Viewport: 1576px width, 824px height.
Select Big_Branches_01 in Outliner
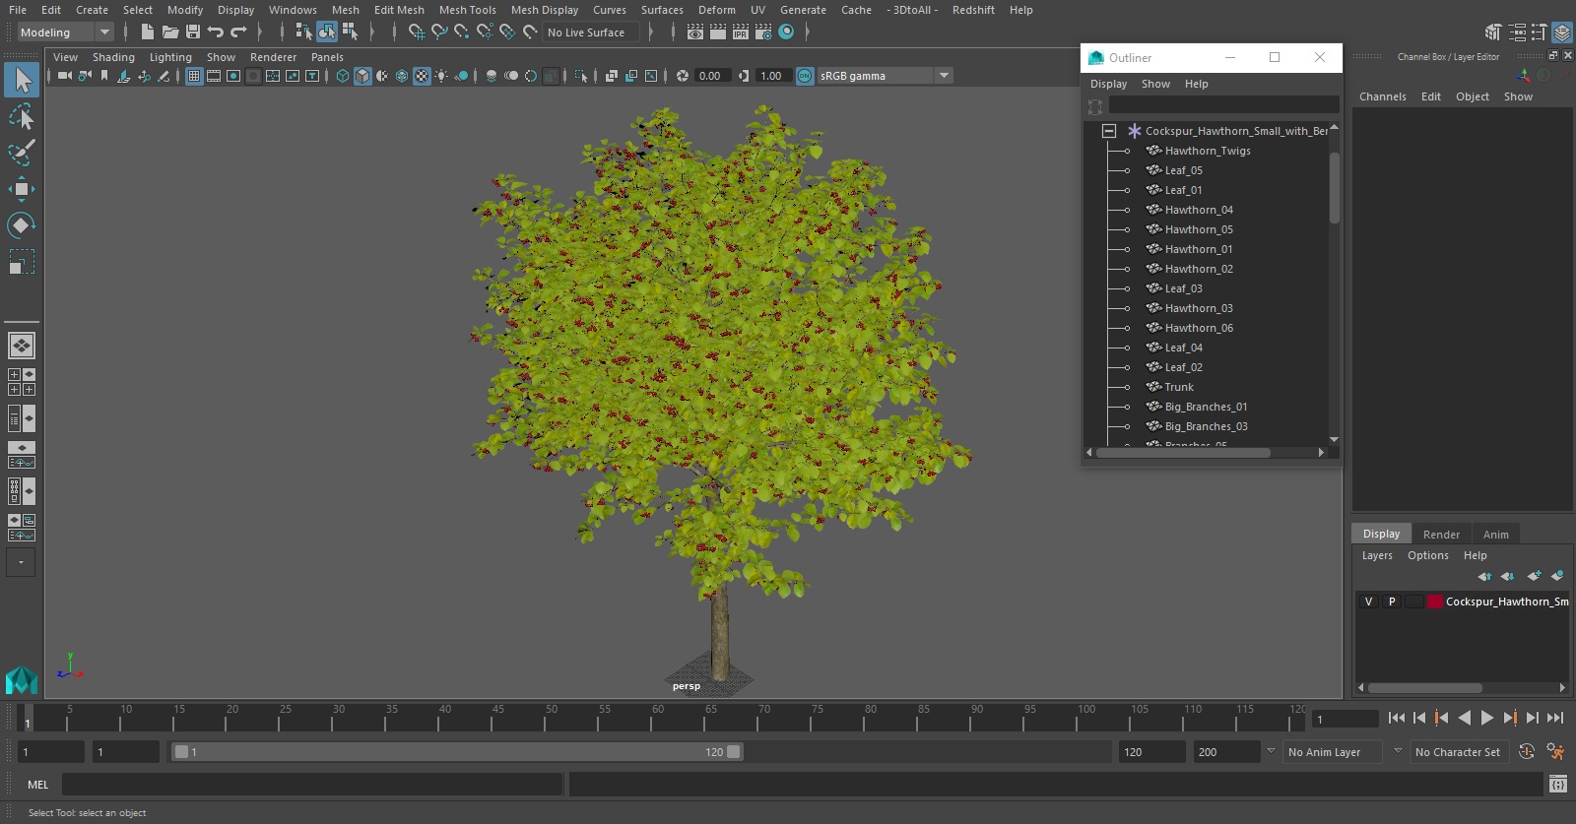coord(1206,407)
